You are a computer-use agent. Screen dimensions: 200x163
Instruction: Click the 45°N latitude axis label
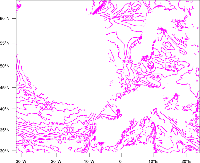point(5,88)
